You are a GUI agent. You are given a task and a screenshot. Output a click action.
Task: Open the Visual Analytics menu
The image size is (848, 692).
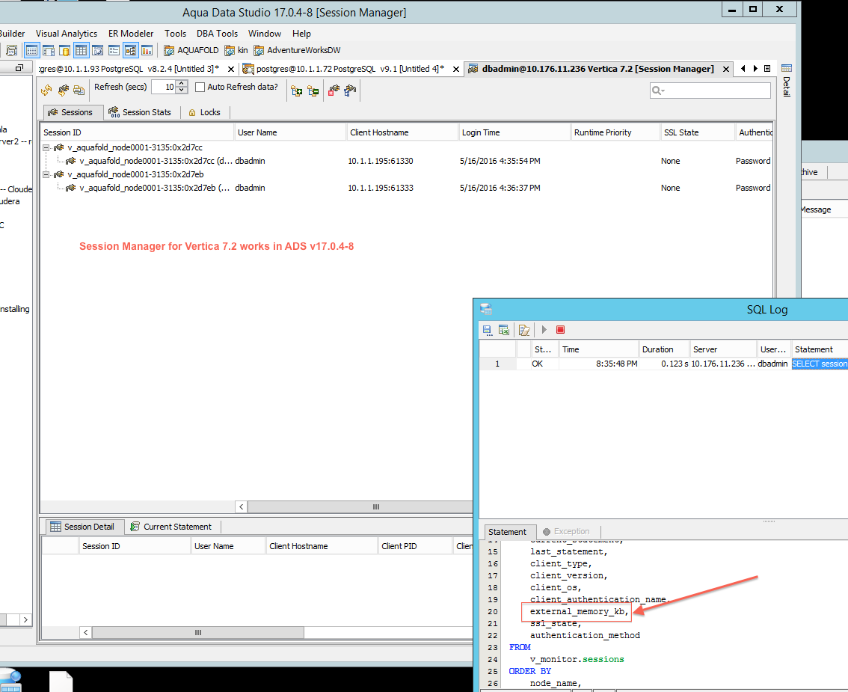click(67, 34)
